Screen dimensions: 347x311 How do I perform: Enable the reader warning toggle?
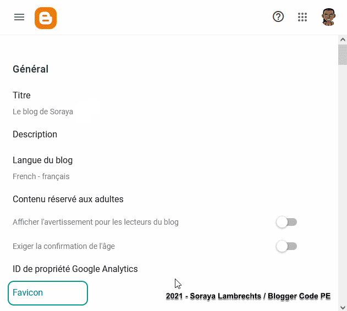[x=287, y=222]
